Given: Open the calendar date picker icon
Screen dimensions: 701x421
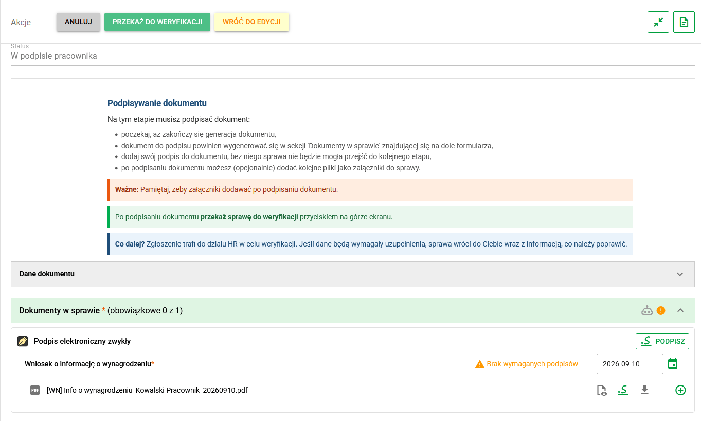Looking at the screenshot, I should (x=673, y=364).
